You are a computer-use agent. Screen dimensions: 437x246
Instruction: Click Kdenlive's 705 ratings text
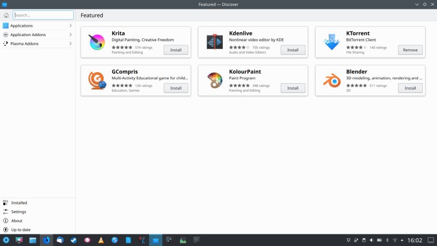click(261, 48)
